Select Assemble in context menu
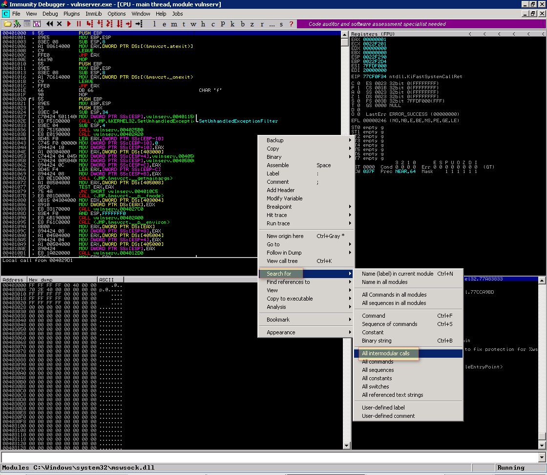Viewport: 547px width, 475px height. (306, 165)
